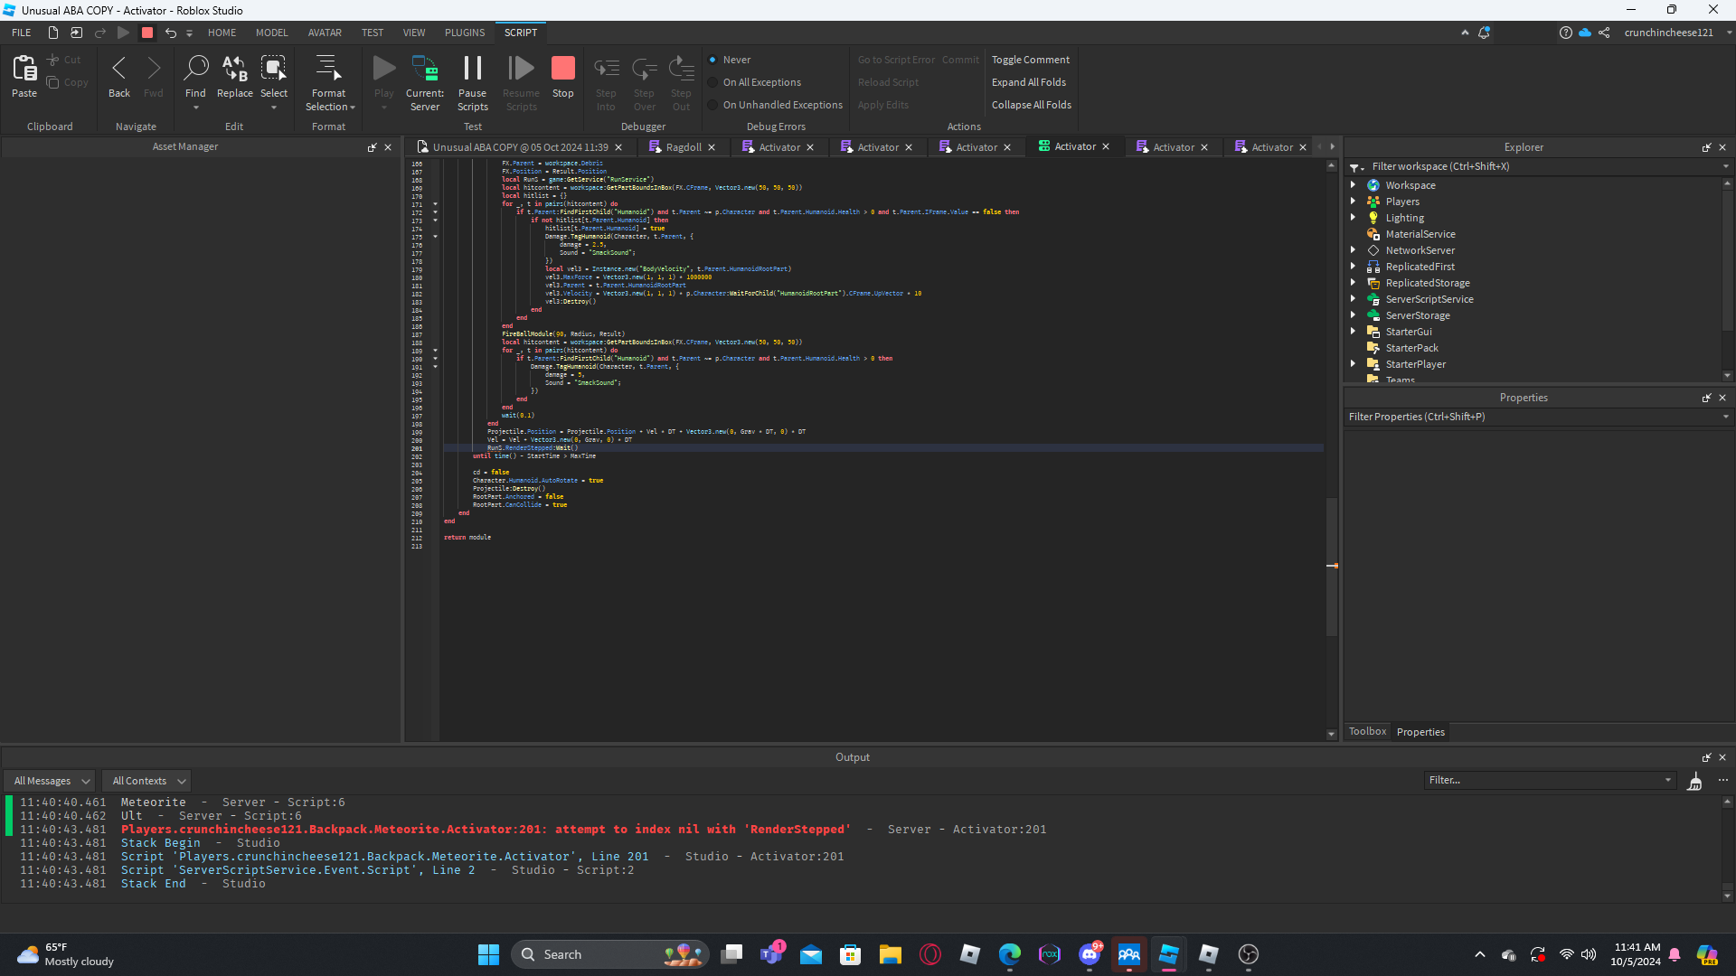Expand the Workspace tree node

(x=1354, y=185)
